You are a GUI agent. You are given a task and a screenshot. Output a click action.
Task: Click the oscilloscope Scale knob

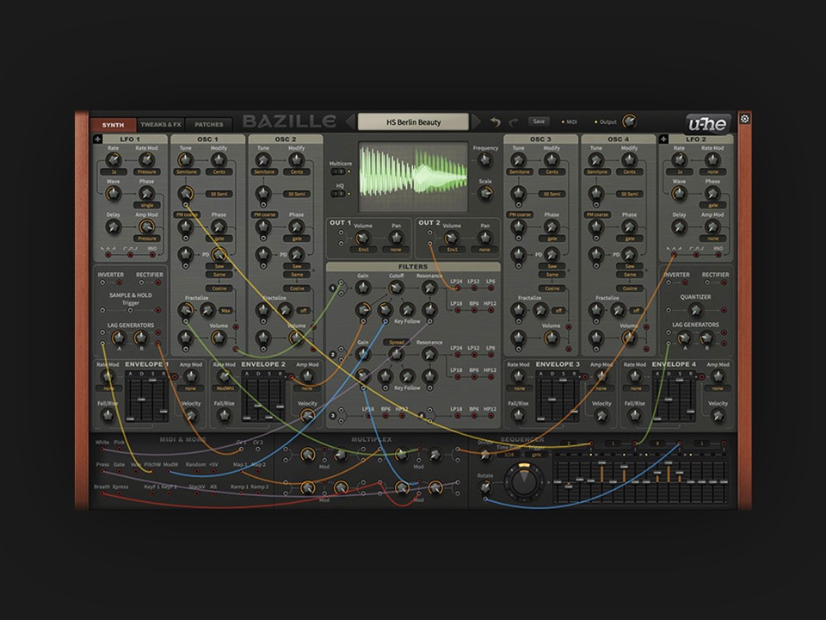pos(485,194)
